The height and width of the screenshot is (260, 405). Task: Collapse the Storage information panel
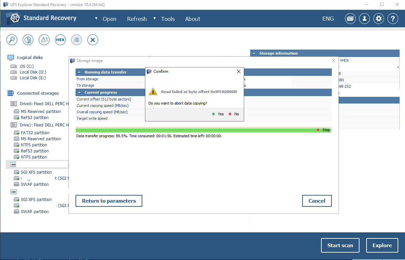pos(254,53)
